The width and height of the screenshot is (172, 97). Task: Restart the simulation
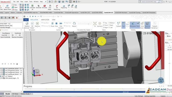coord(74,24)
